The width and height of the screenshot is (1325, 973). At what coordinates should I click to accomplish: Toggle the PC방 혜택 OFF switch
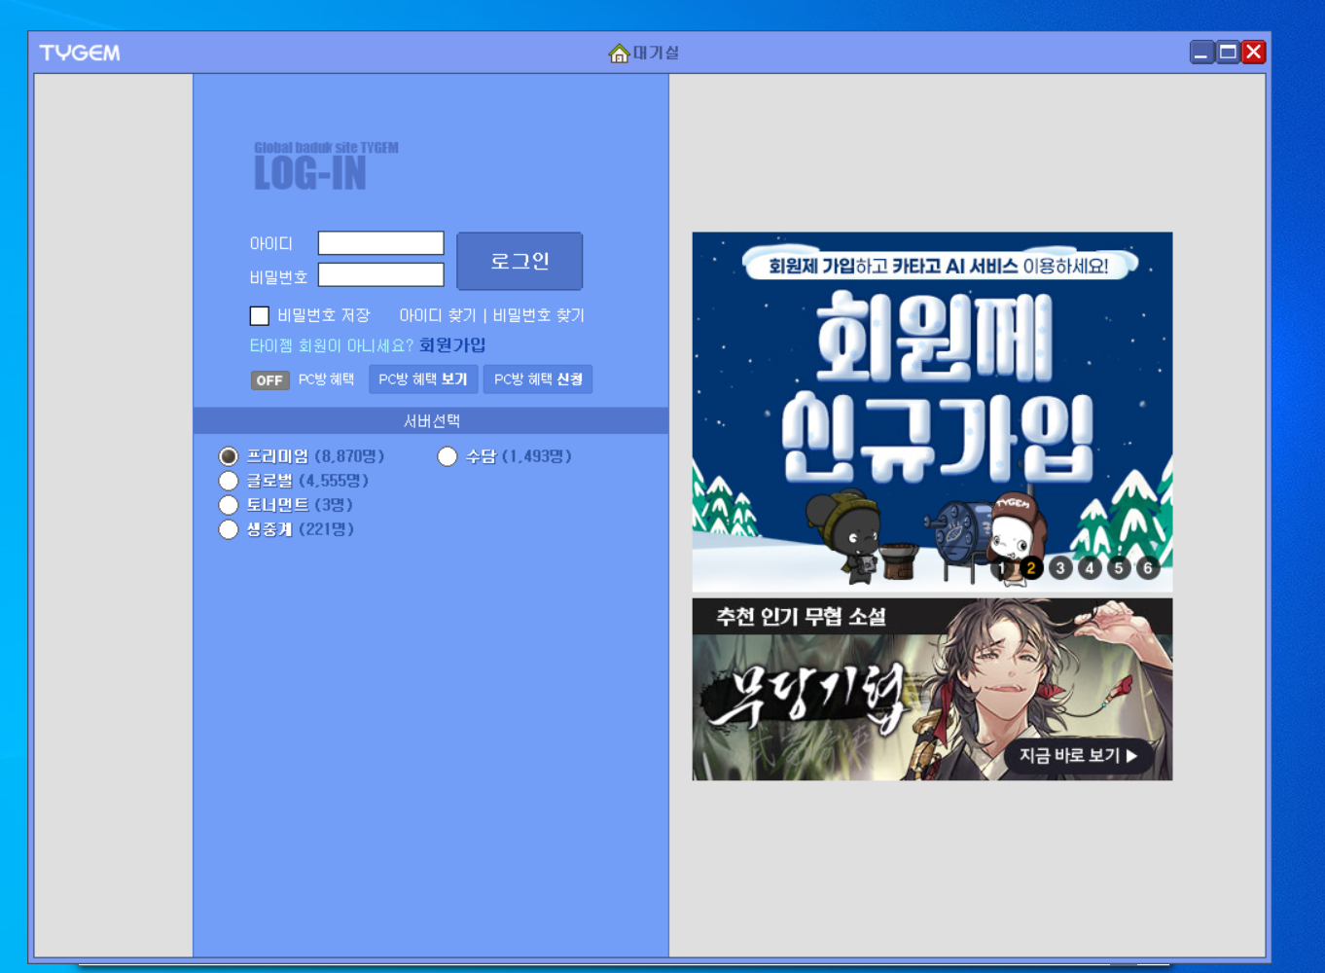pos(269,380)
